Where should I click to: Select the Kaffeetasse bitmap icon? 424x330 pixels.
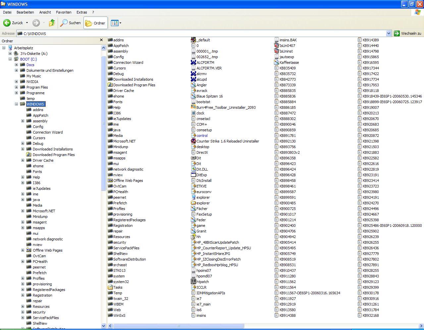[277, 62]
